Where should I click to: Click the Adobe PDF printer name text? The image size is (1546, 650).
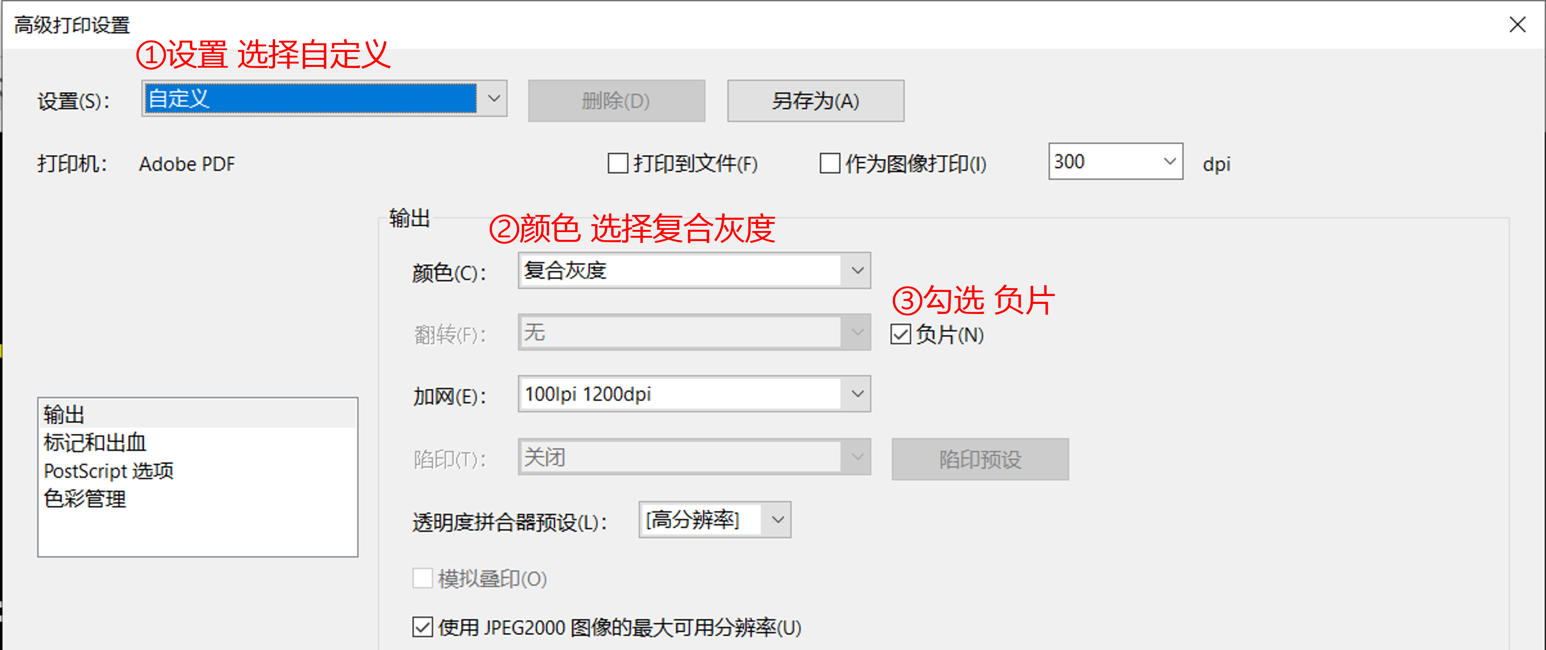[187, 164]
